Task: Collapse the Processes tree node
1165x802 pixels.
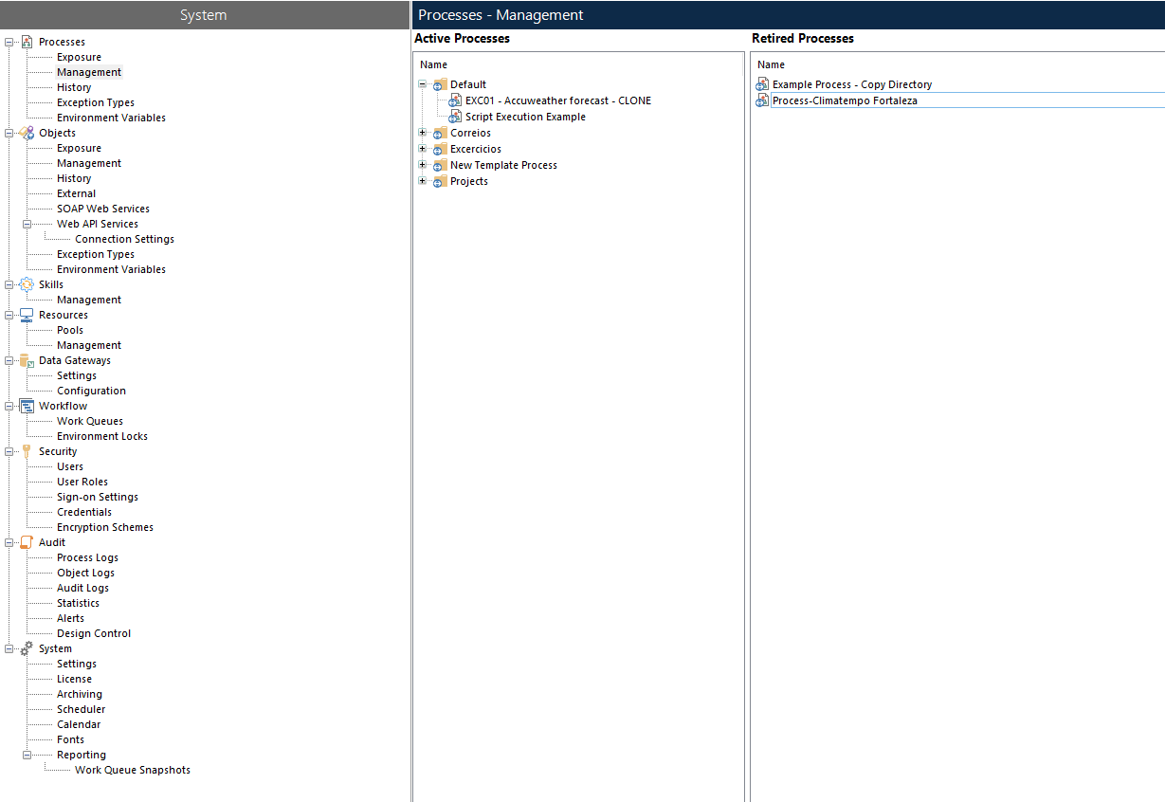Action: coord(9,42)
